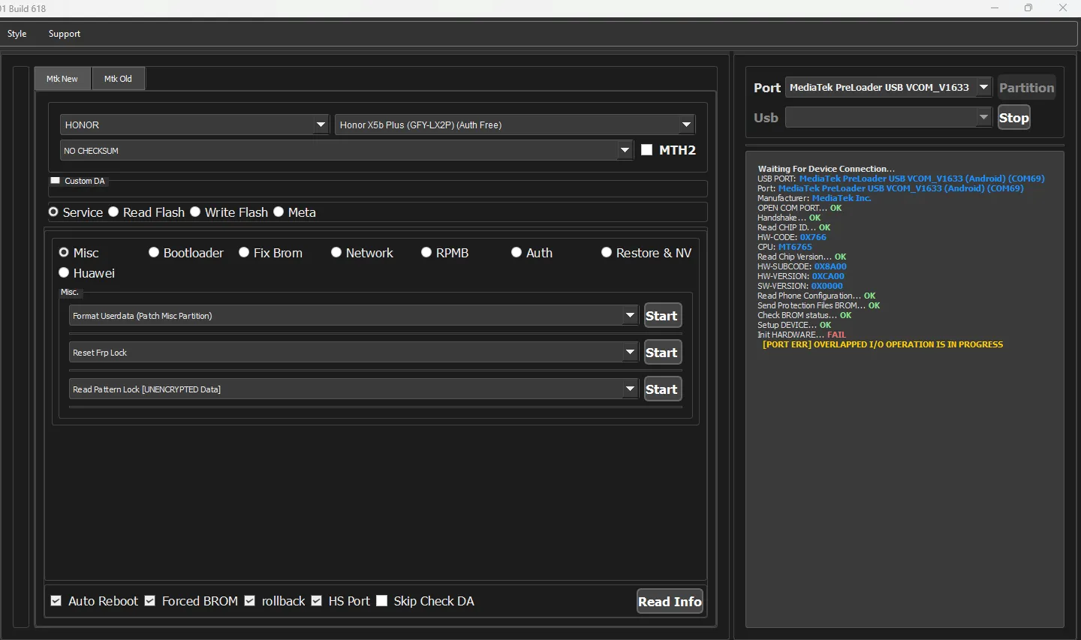Viewport: 1081px width, 640px height.
Task: Select the RPMB radio option
Action: tap(426, 253)
